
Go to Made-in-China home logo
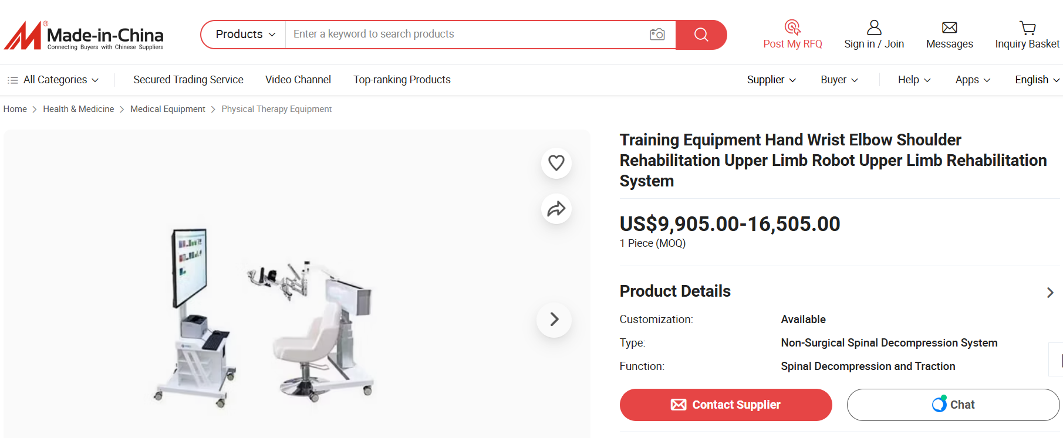coord(84,35)
